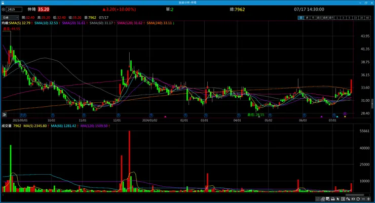The height and width of the screenshot is (203, 375).
Task: Click the event marker above 06/03 date
Action: (x=304, y=115)
